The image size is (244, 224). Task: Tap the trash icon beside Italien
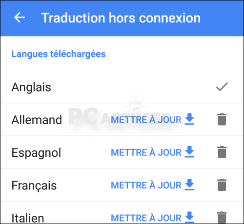tap(222, 218)
